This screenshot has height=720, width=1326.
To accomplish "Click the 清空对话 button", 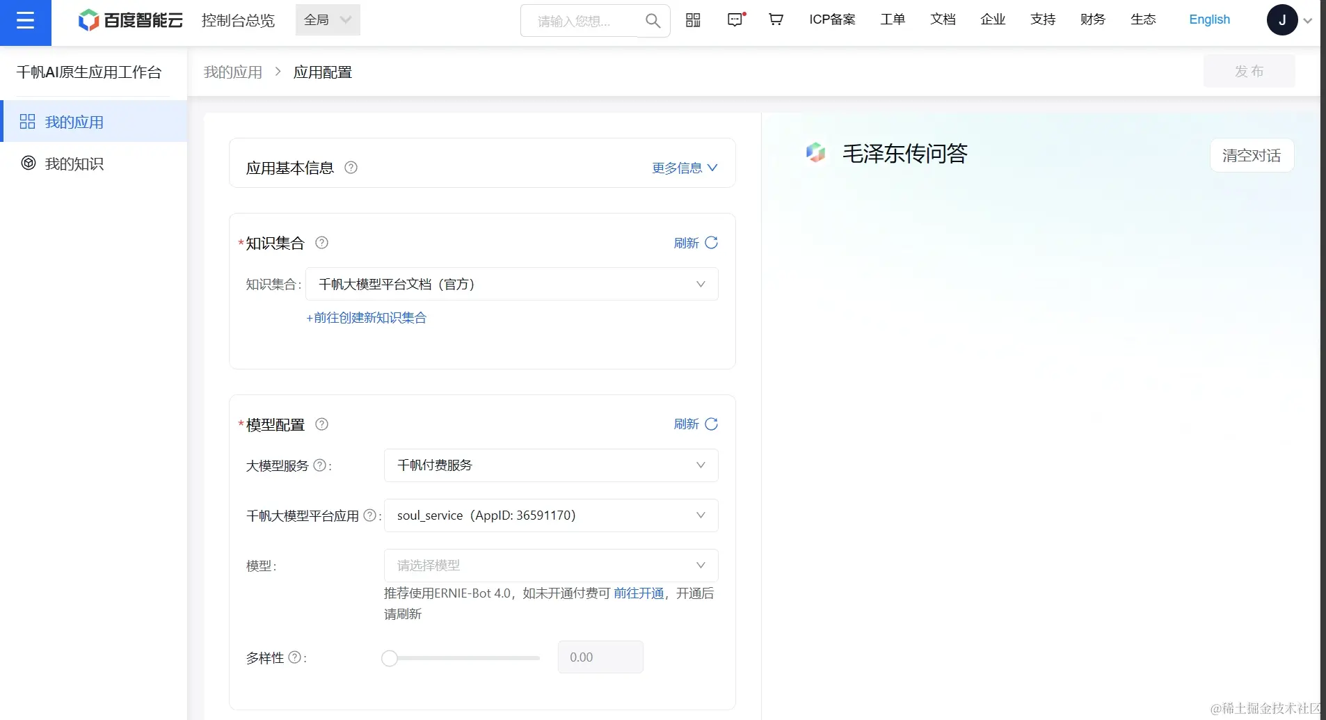I will click(1252, 155).
